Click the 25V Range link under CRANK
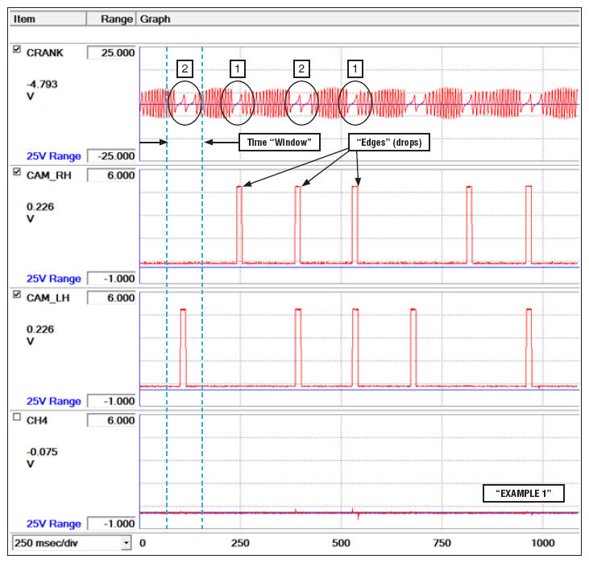This screenshot has height=563, width=589. pos(54,156)
